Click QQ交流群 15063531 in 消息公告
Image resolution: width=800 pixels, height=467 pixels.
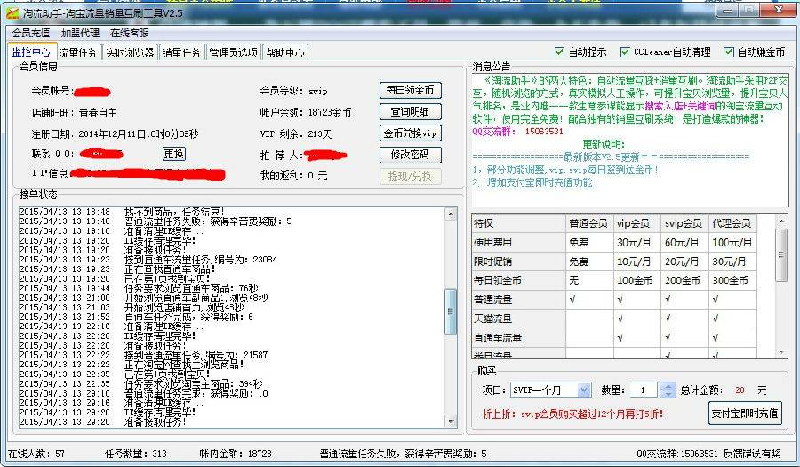(517, 131)
